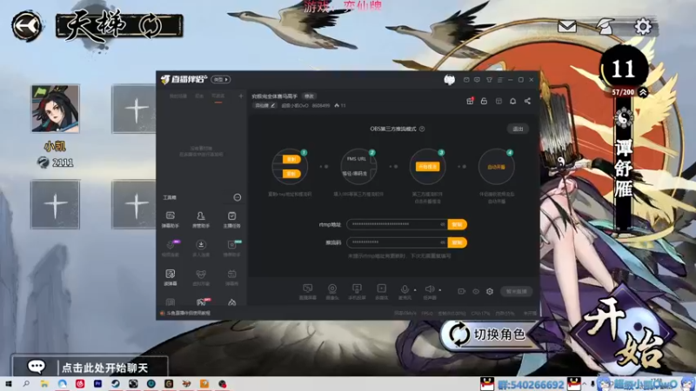This screenshot has width=696, height=391.
Task: Open the user avatar in the companion title bar
Action: tap(449, 80)
